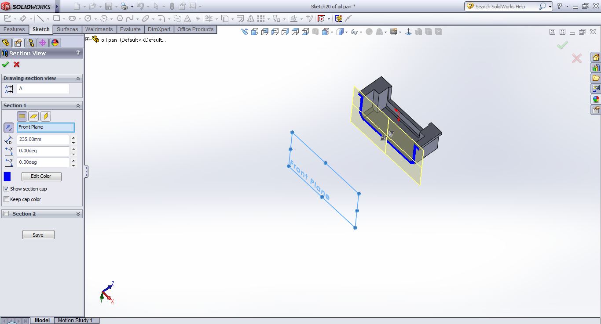Click the Print toolbar icon
Viewport: 601px width, 324px height.
[x=124, y=7]
